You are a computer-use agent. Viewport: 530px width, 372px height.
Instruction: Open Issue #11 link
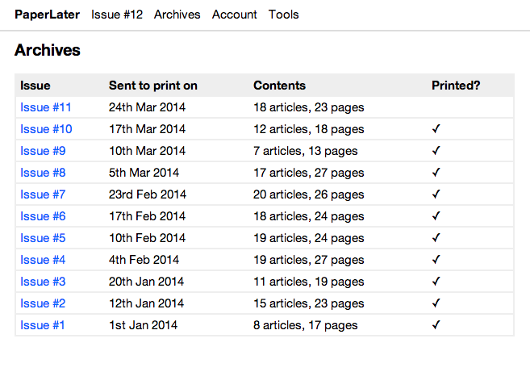[x=46, y=107]
